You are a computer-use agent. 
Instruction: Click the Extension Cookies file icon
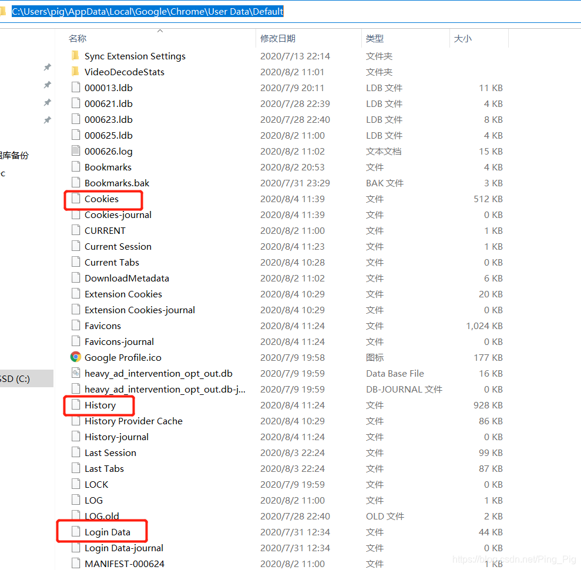[x=76, y=294]
